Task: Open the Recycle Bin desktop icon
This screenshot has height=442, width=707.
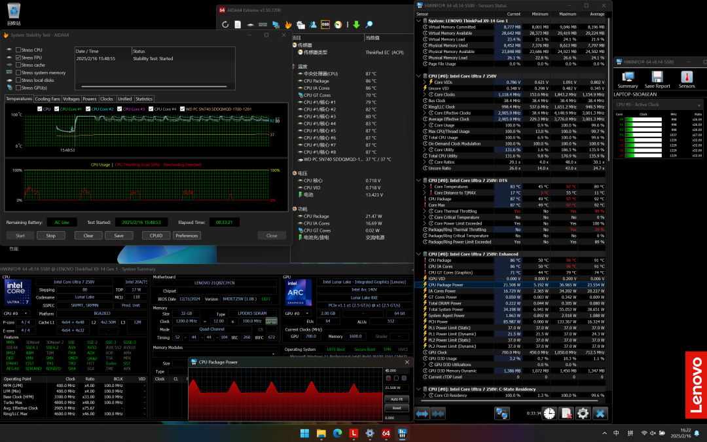Action: click(x=14, y=14)
